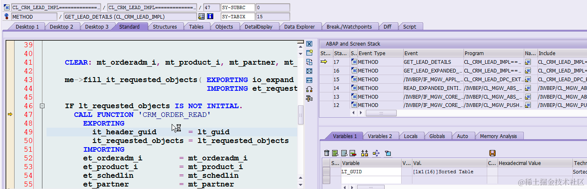
Task: Open the Data Explorer tab
Action: [x=299, y=27]
